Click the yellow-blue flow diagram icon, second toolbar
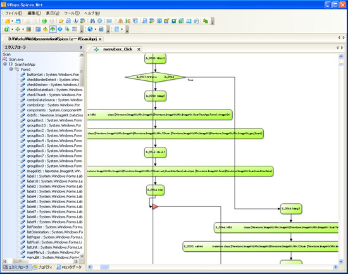Viewport: 348px width, 274px height. pyautogui.click(x=18, y=29)
